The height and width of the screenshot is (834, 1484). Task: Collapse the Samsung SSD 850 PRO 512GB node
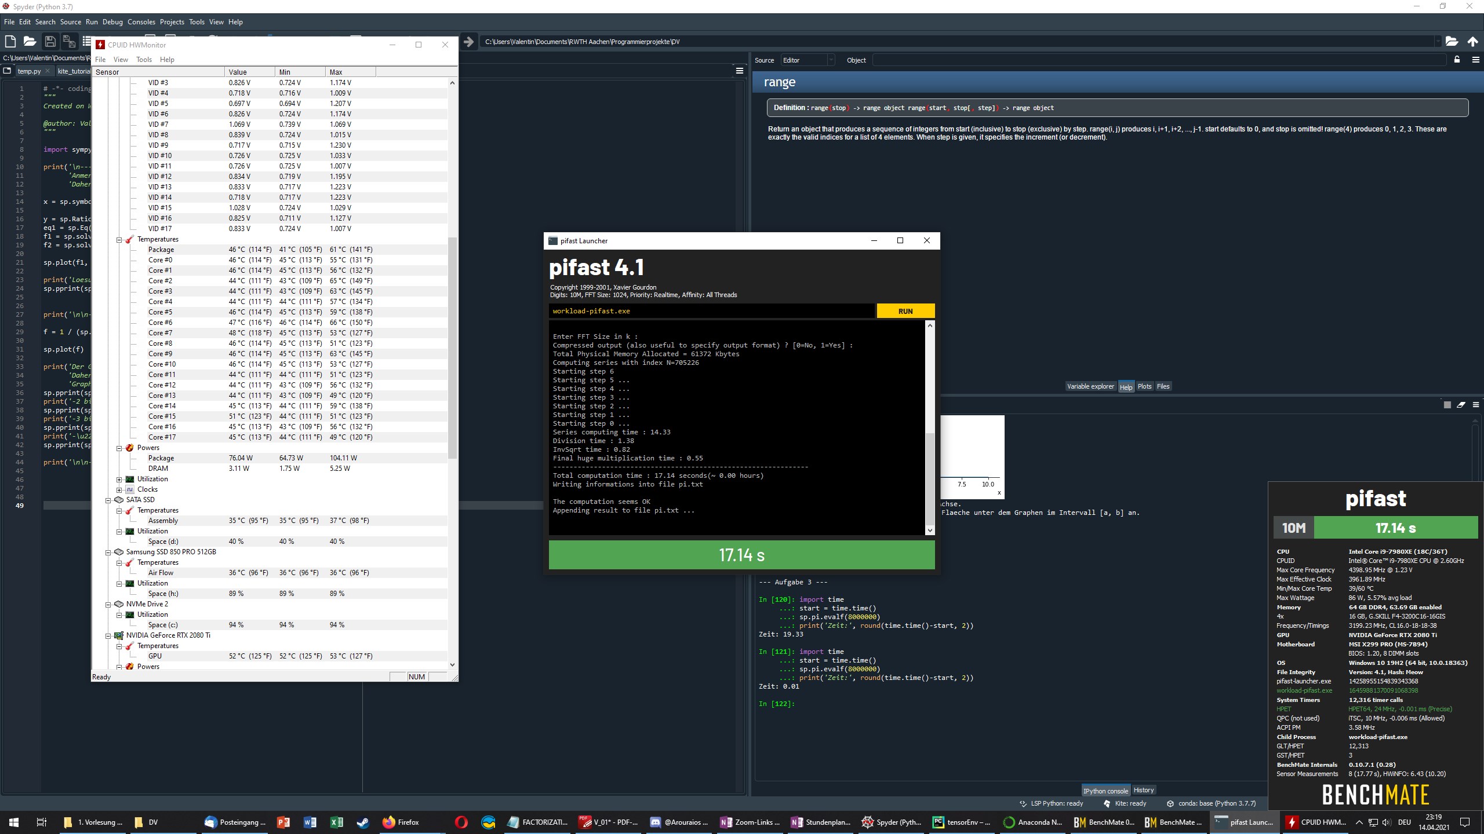coord(108,552)
